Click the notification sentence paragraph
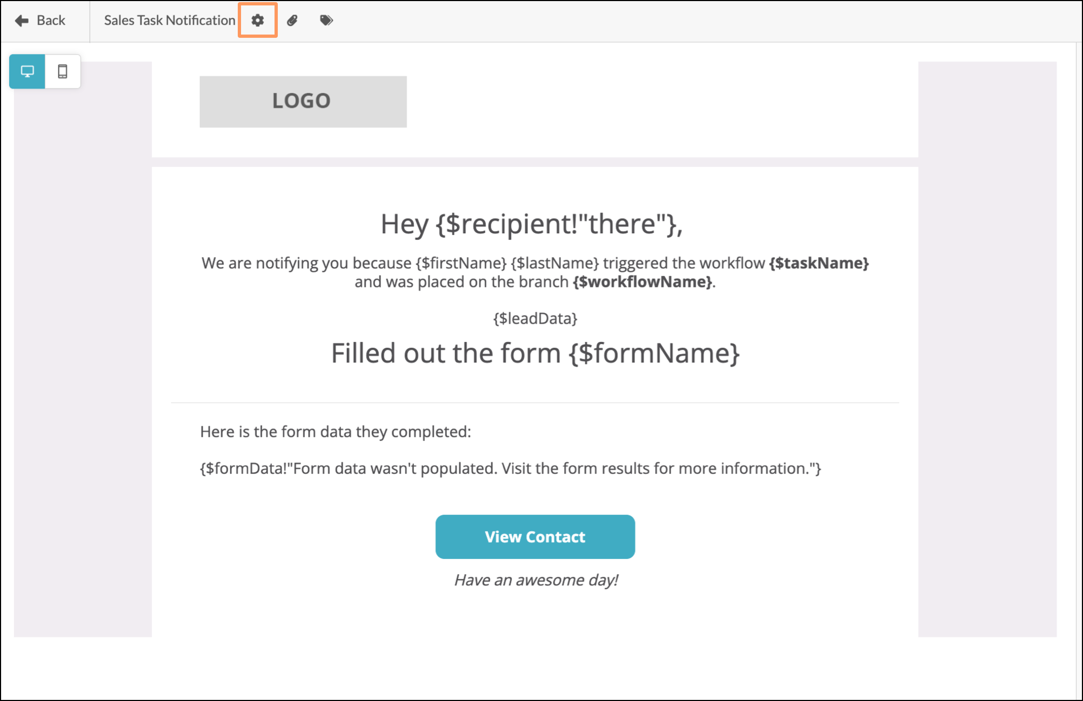 (535, 272)
